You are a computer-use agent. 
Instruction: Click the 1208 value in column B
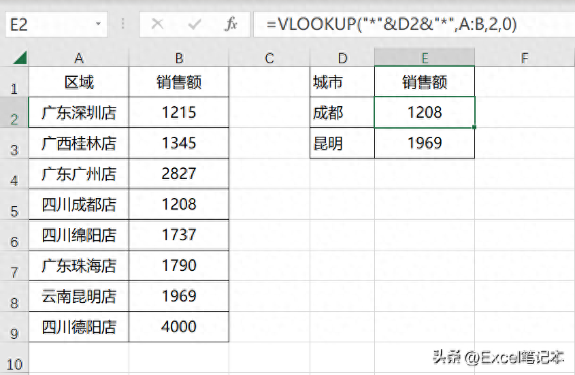[x=179, y=204]
